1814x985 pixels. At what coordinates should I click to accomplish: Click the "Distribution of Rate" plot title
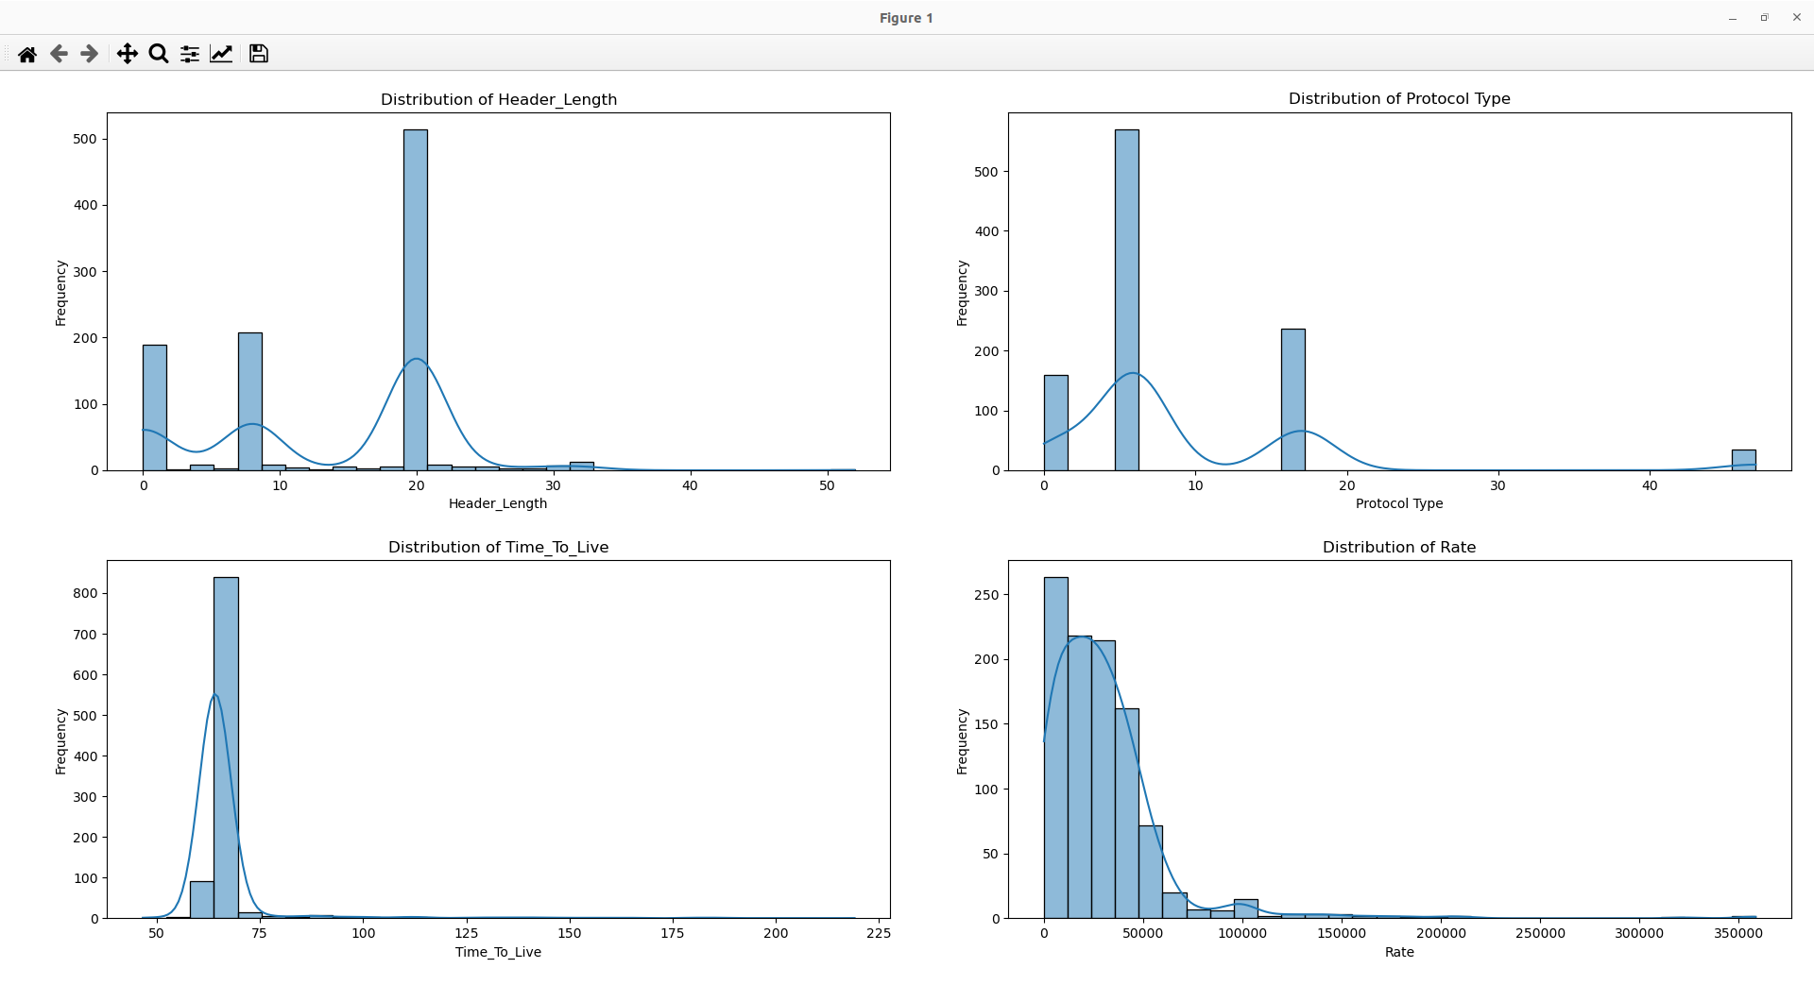pyautogui.click(x=1398, y=547)
